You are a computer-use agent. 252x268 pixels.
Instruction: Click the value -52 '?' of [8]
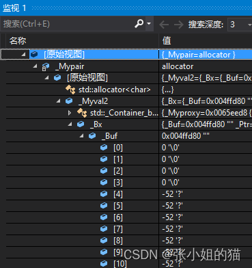click(x=172, y=241)
